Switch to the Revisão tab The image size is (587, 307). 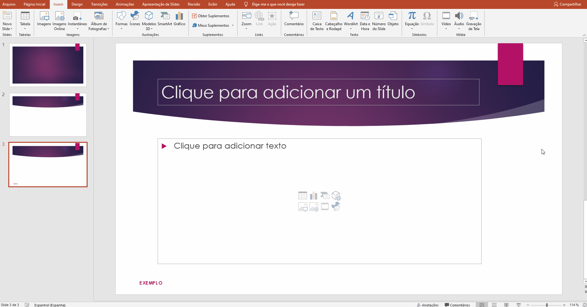click(x=194, y=4)
